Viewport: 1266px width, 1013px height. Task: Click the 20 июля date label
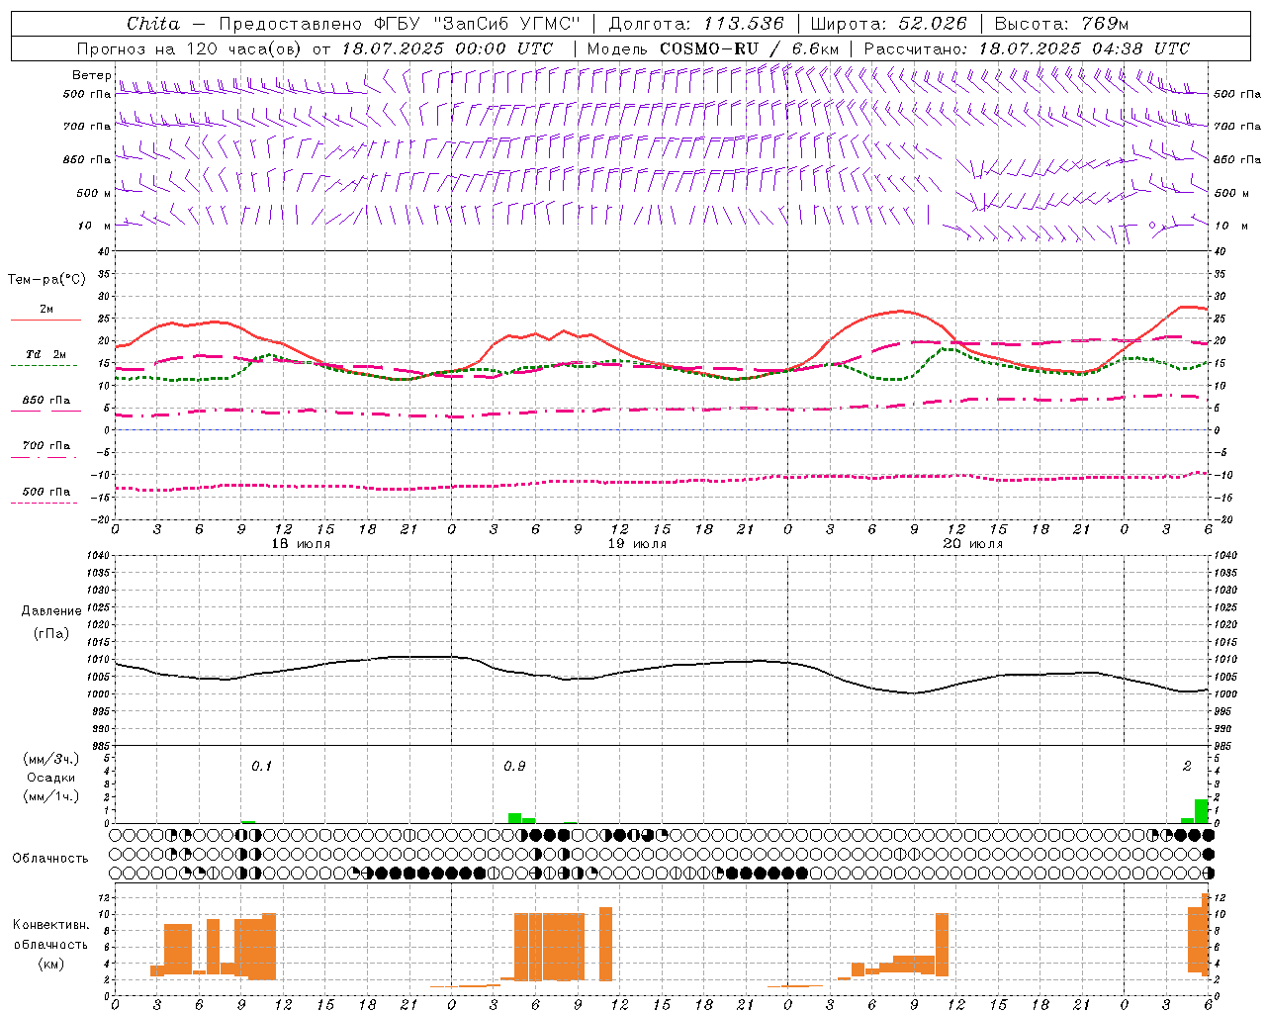pos(973,544)
